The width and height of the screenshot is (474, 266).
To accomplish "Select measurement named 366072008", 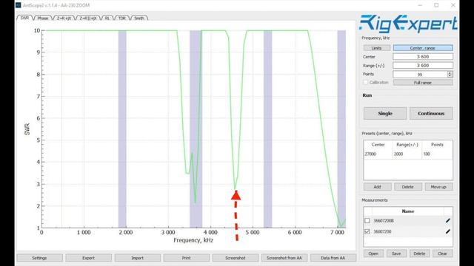I will coord(384,221).
